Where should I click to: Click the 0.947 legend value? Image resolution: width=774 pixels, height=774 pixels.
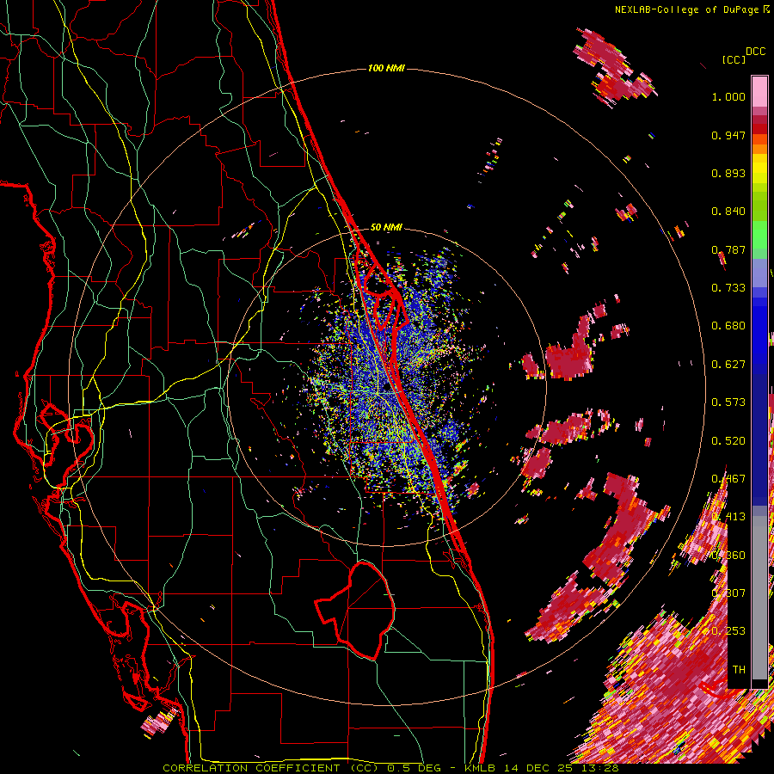[x=728, y=135]
